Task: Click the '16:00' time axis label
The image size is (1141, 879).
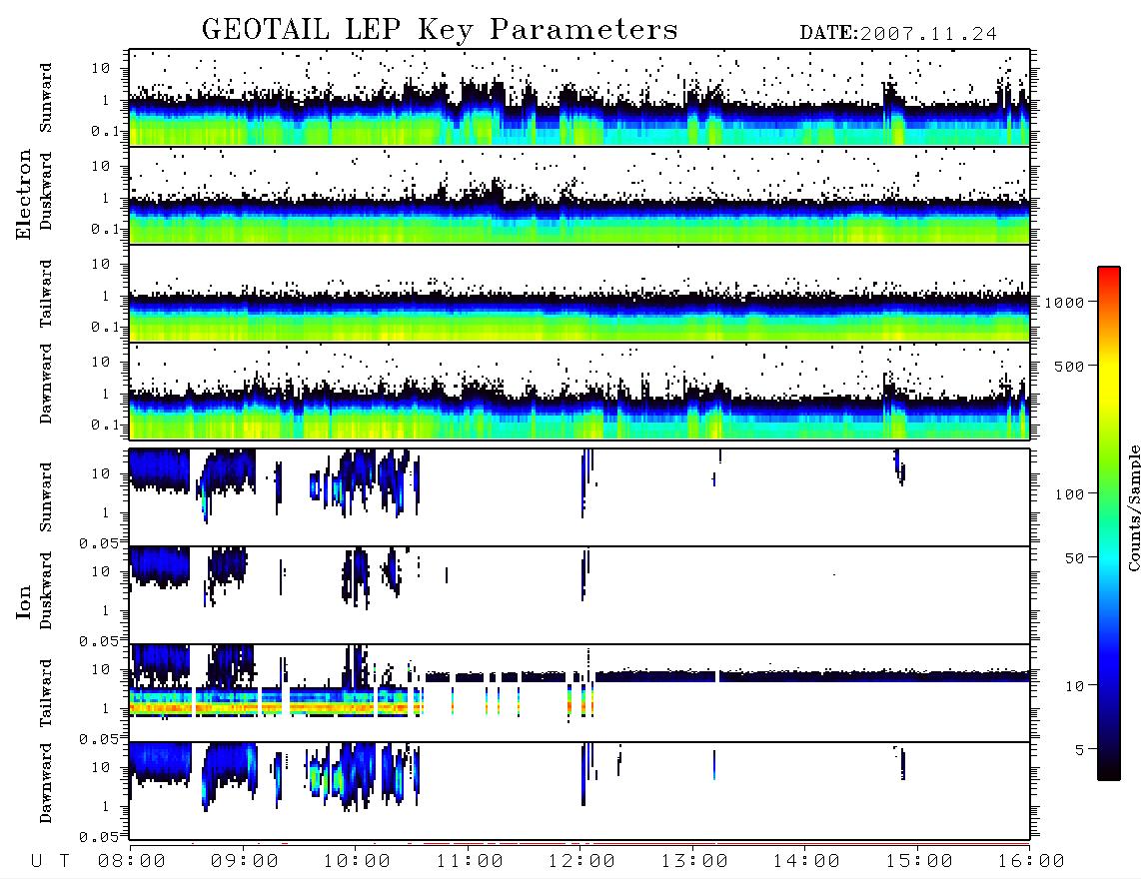Action: [x=1031, y=861]
